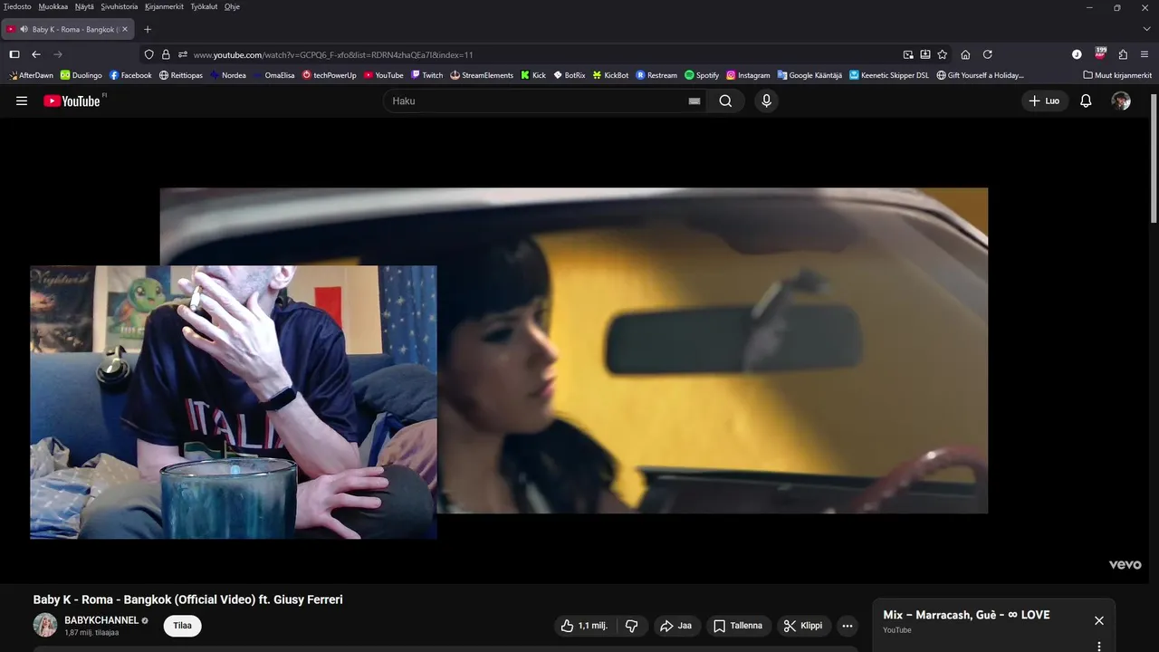Open the account avatar menu
The image size is (1159, 652).
(x=1121, y=101)
